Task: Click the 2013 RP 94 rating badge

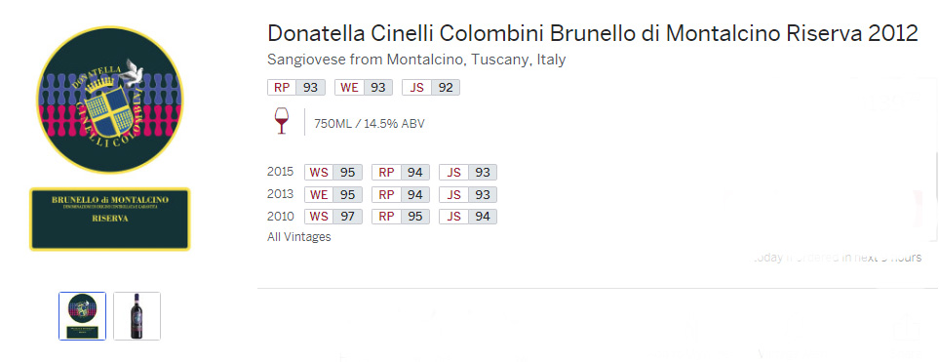Action: click(401, 195)
